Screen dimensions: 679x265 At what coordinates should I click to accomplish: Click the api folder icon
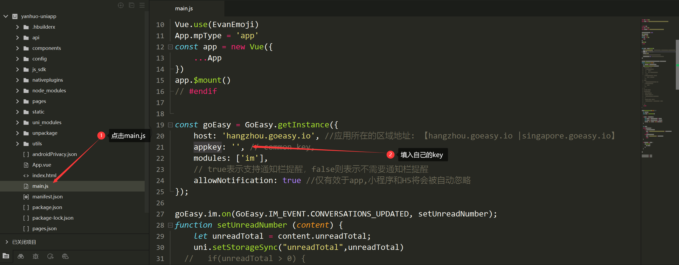[26, 38]
